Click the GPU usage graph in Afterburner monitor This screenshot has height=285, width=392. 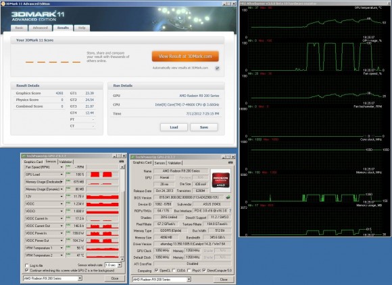pyautogui.click(x=316, y=57)
